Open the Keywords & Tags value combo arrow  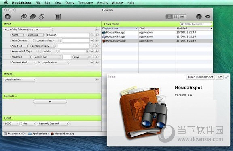pos(88,51)
